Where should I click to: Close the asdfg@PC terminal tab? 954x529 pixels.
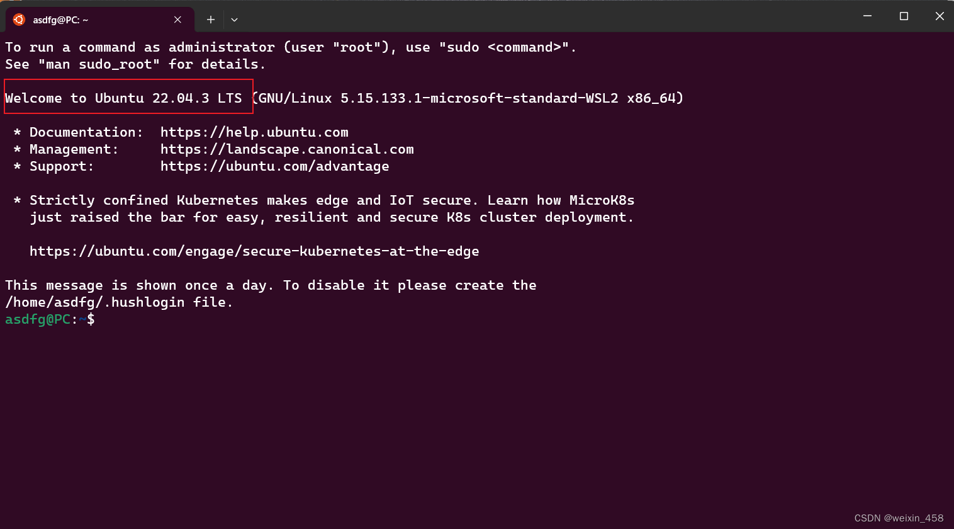(x=177, y=19)
